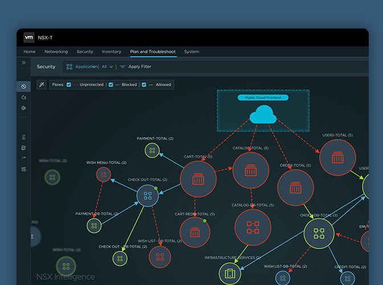Screen dimensions: 383x285
Task: Expand the sidebar with double-chevron icon
Action: (24, 63)
